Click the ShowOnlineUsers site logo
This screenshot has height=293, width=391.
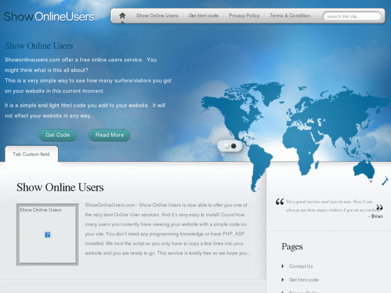[x=49, y=17]
